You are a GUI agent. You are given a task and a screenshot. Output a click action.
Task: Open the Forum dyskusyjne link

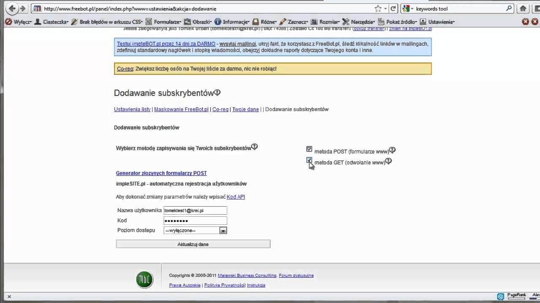(x=296, y=275)
